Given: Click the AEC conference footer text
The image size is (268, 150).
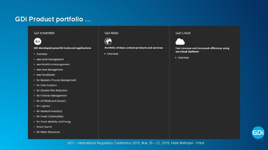Looking at the screenshot, I should 136,143.
